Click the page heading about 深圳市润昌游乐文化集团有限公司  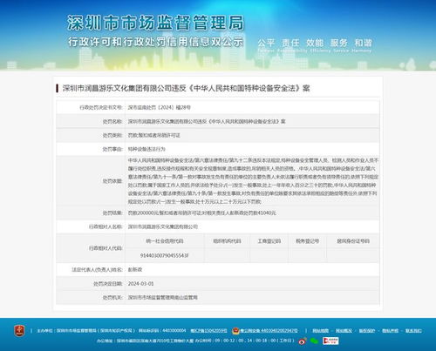point(186,88)
